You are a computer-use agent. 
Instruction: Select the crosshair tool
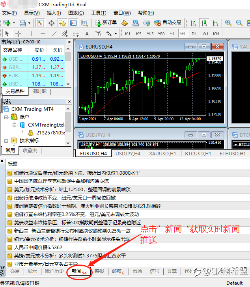pyautogui.click(x=18, y=34)
